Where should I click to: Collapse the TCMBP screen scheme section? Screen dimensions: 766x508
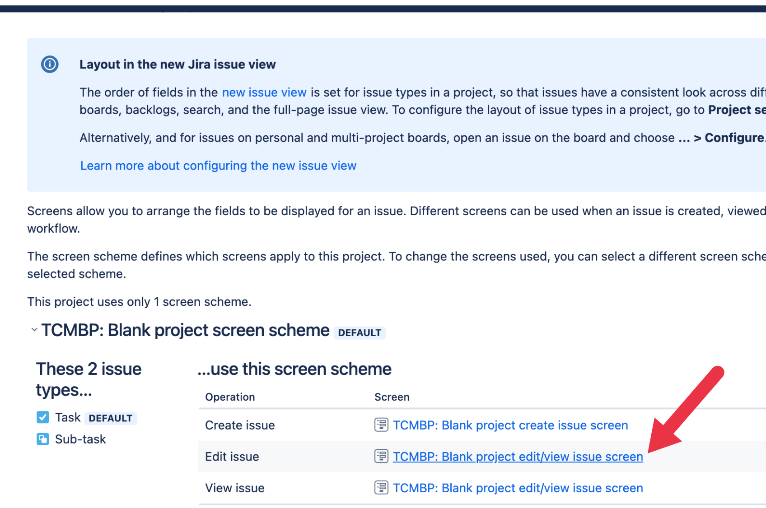[x=34, y=330]
